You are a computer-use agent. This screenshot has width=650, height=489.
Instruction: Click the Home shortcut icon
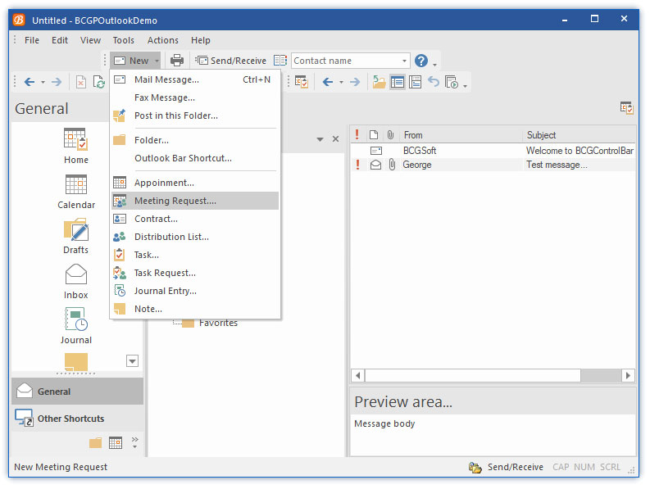click(x=76, y=140)
